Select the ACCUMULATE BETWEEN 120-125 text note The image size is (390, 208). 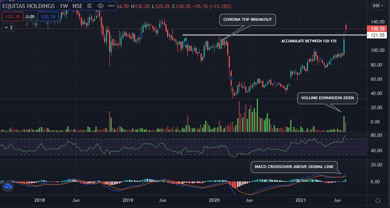[309, 41]
